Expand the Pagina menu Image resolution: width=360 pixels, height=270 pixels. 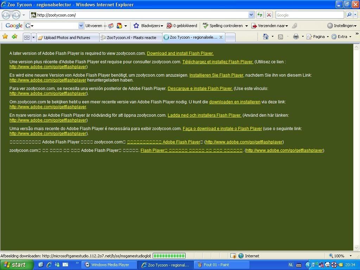[x=318, y=37]
